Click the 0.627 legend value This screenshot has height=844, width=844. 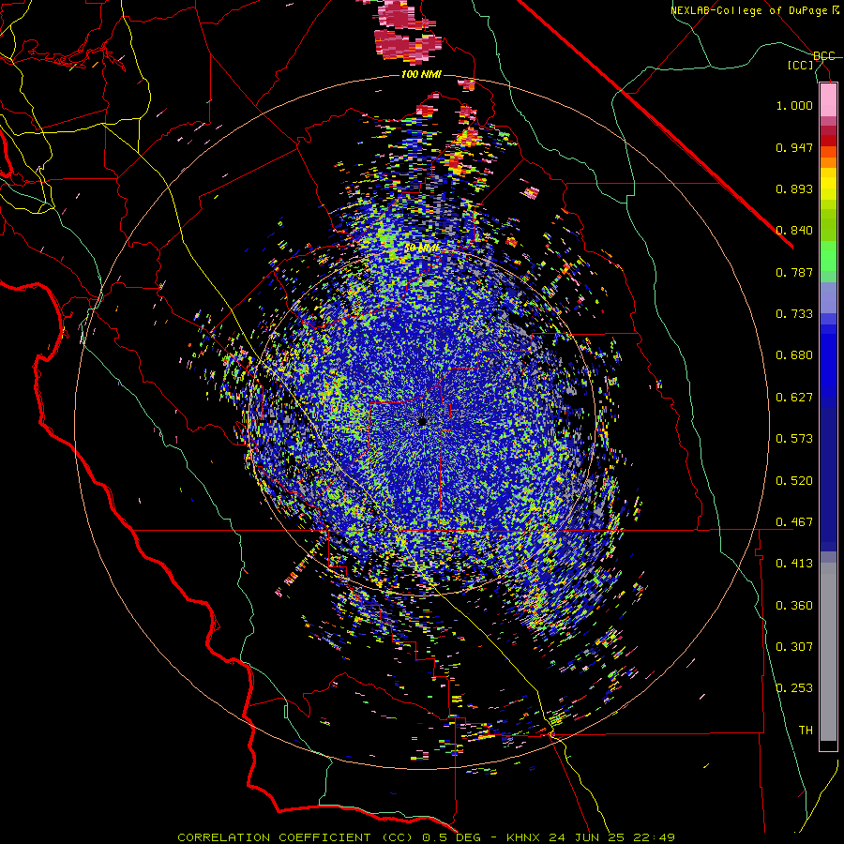tap(794, 398)
